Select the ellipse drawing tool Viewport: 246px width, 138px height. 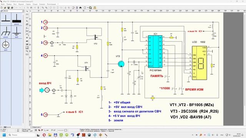coord(27,18)
